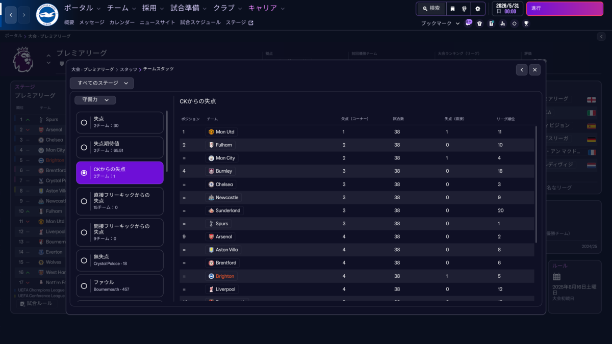Open the world globe icon
Viewport: 612px width, 344px height.
(465, 9)
